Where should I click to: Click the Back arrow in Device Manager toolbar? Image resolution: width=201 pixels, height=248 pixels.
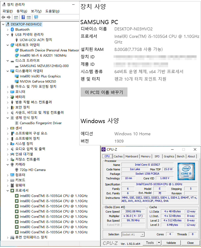(x=3, y=17)
